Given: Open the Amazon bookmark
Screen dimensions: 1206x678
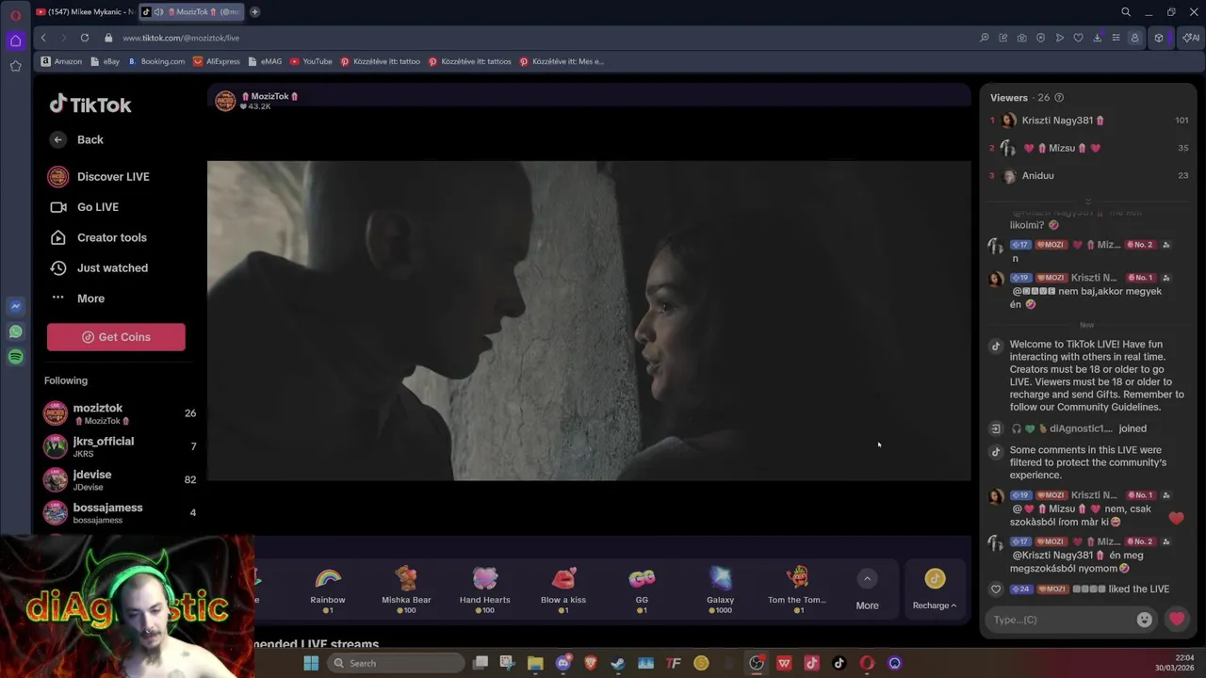Looking at the screenshot, I should coord(61,61).
